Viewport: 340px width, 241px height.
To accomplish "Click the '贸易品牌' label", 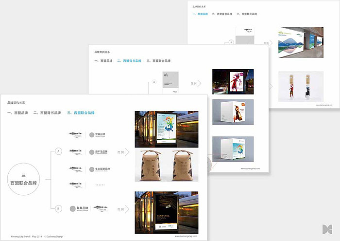I will [x=100, y=134].
